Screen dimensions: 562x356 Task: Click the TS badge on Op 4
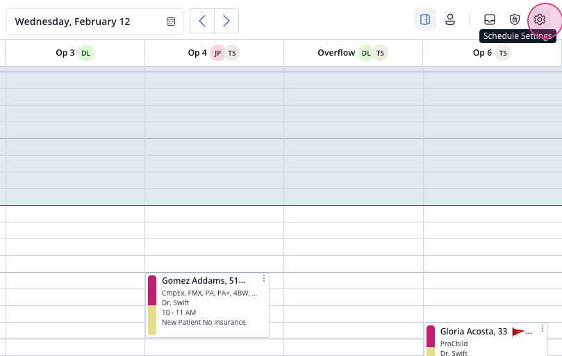pos(232,53)
